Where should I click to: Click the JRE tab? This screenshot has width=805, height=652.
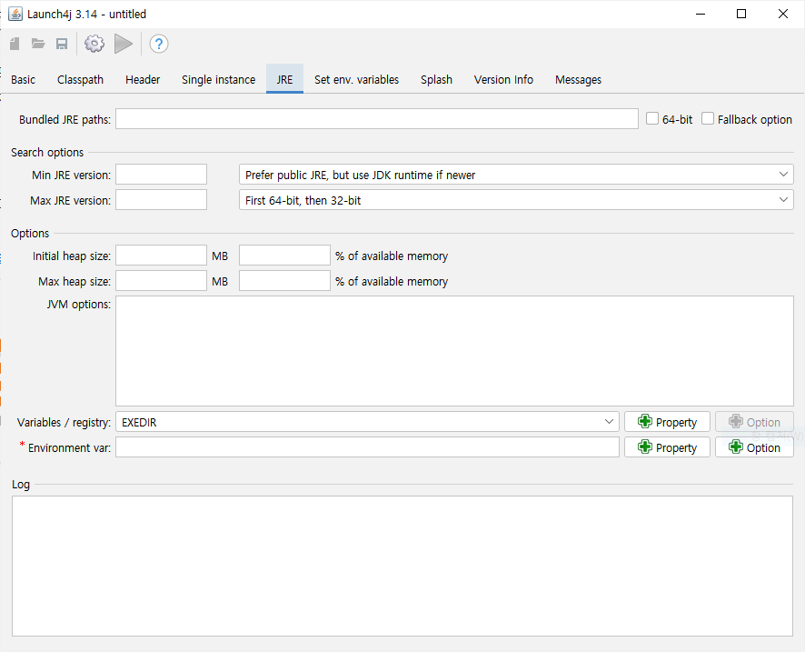284,80
